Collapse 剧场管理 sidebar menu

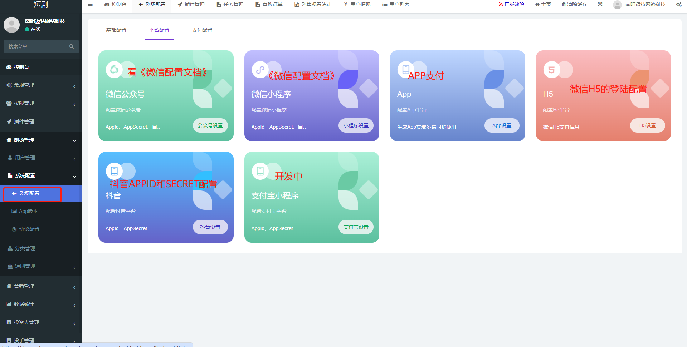(41, 140)
